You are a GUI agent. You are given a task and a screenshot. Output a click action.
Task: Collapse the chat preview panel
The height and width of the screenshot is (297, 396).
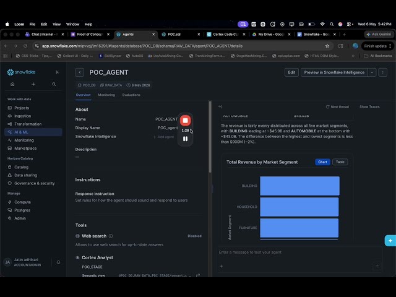[x=220, y=107]
